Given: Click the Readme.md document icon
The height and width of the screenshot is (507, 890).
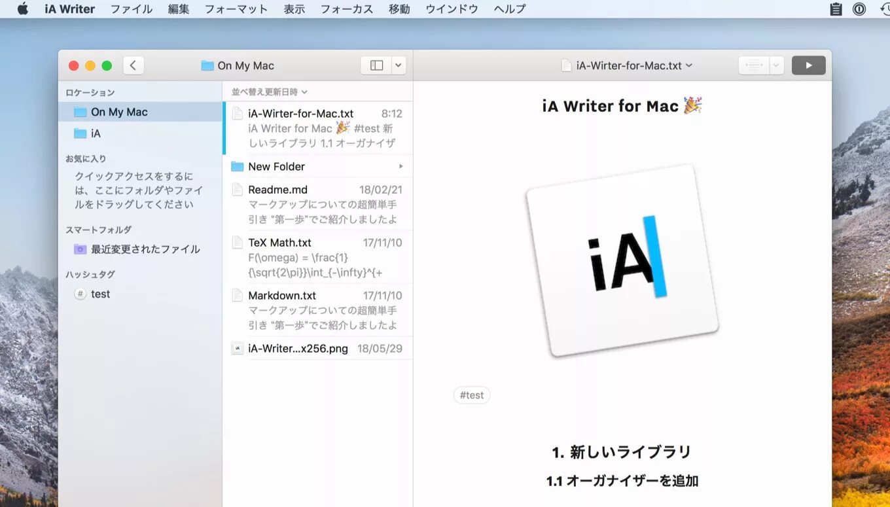Looking at the screenshot, I should point(238,190).
